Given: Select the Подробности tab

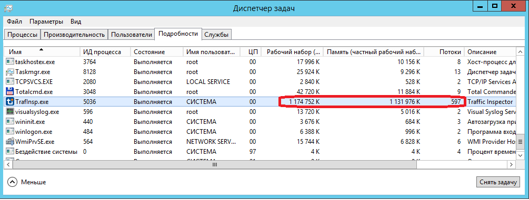Looking at the screenshot, I should [178, 34].
